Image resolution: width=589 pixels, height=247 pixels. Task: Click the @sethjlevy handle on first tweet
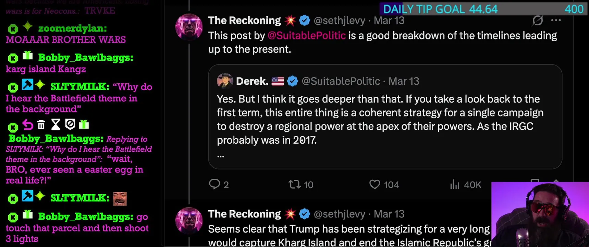[x=339, y=21]
